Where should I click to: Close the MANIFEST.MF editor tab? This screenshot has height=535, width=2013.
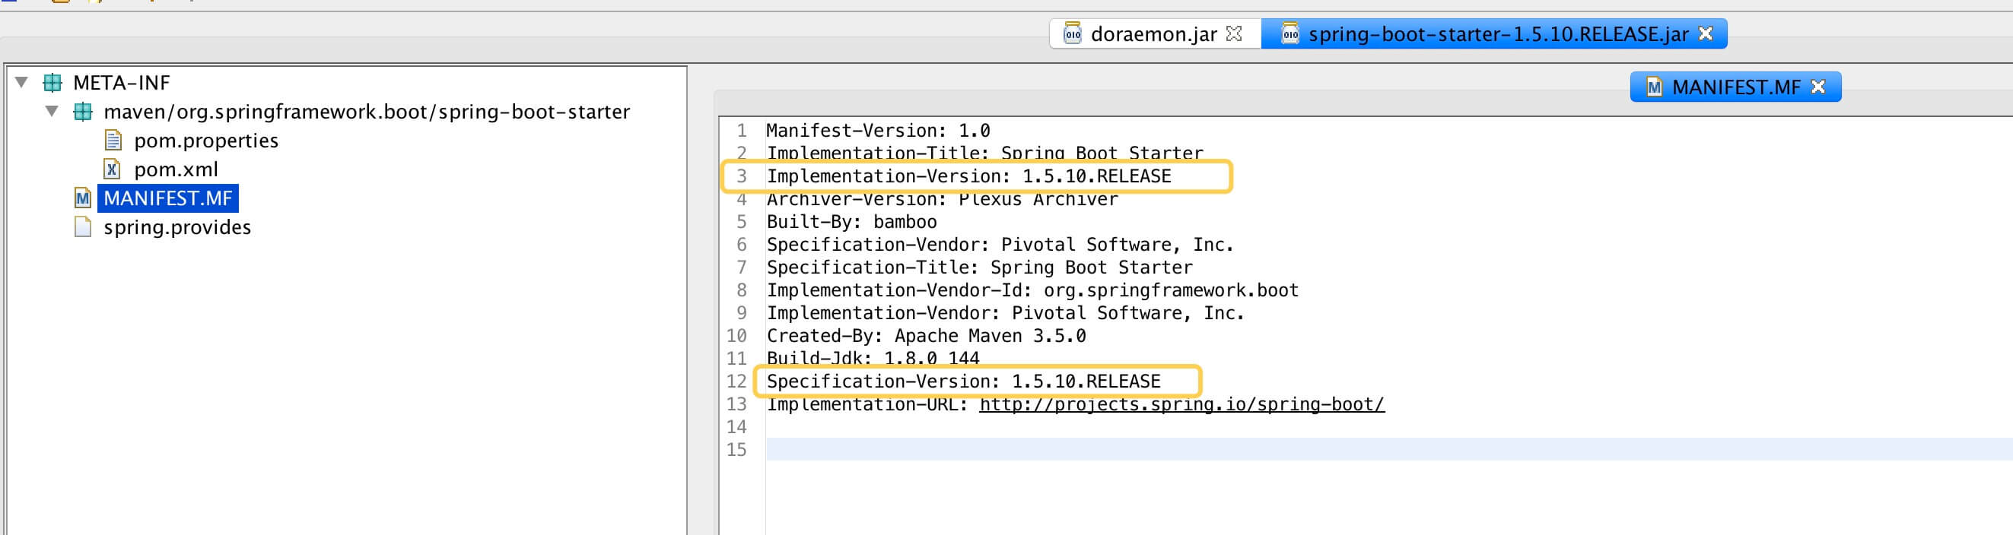click(x=1817, y=87)
